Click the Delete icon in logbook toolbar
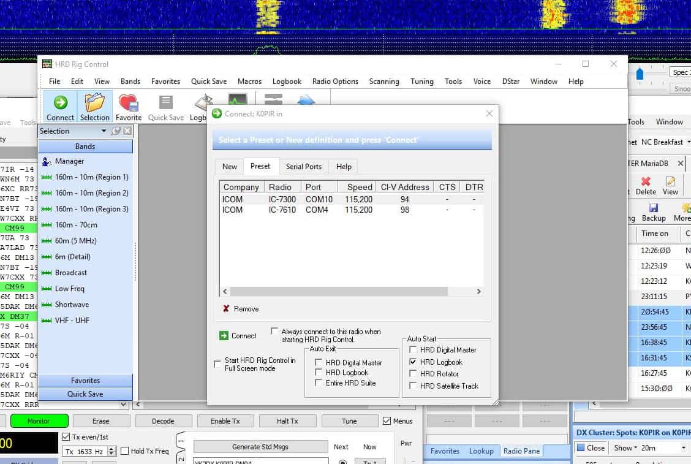Screen dimensions: 691x464 click(645, 182)
